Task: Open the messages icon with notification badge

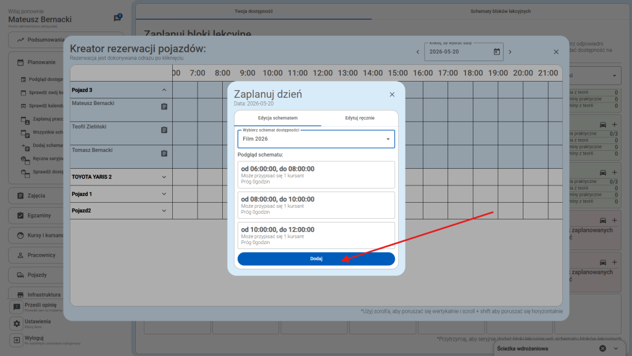Action: tap(117, 19)
